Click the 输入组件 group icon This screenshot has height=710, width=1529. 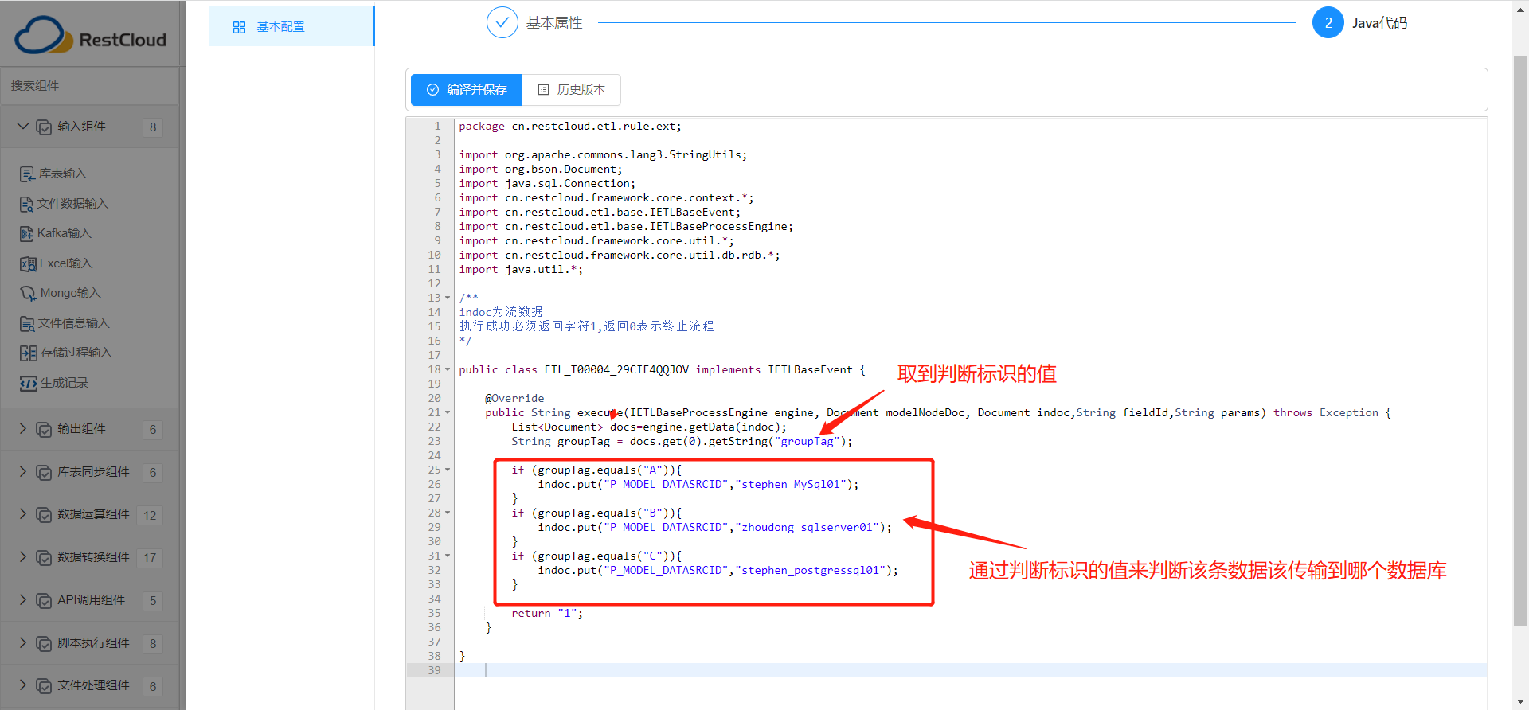pyautogui.click(x=44, y=127)
